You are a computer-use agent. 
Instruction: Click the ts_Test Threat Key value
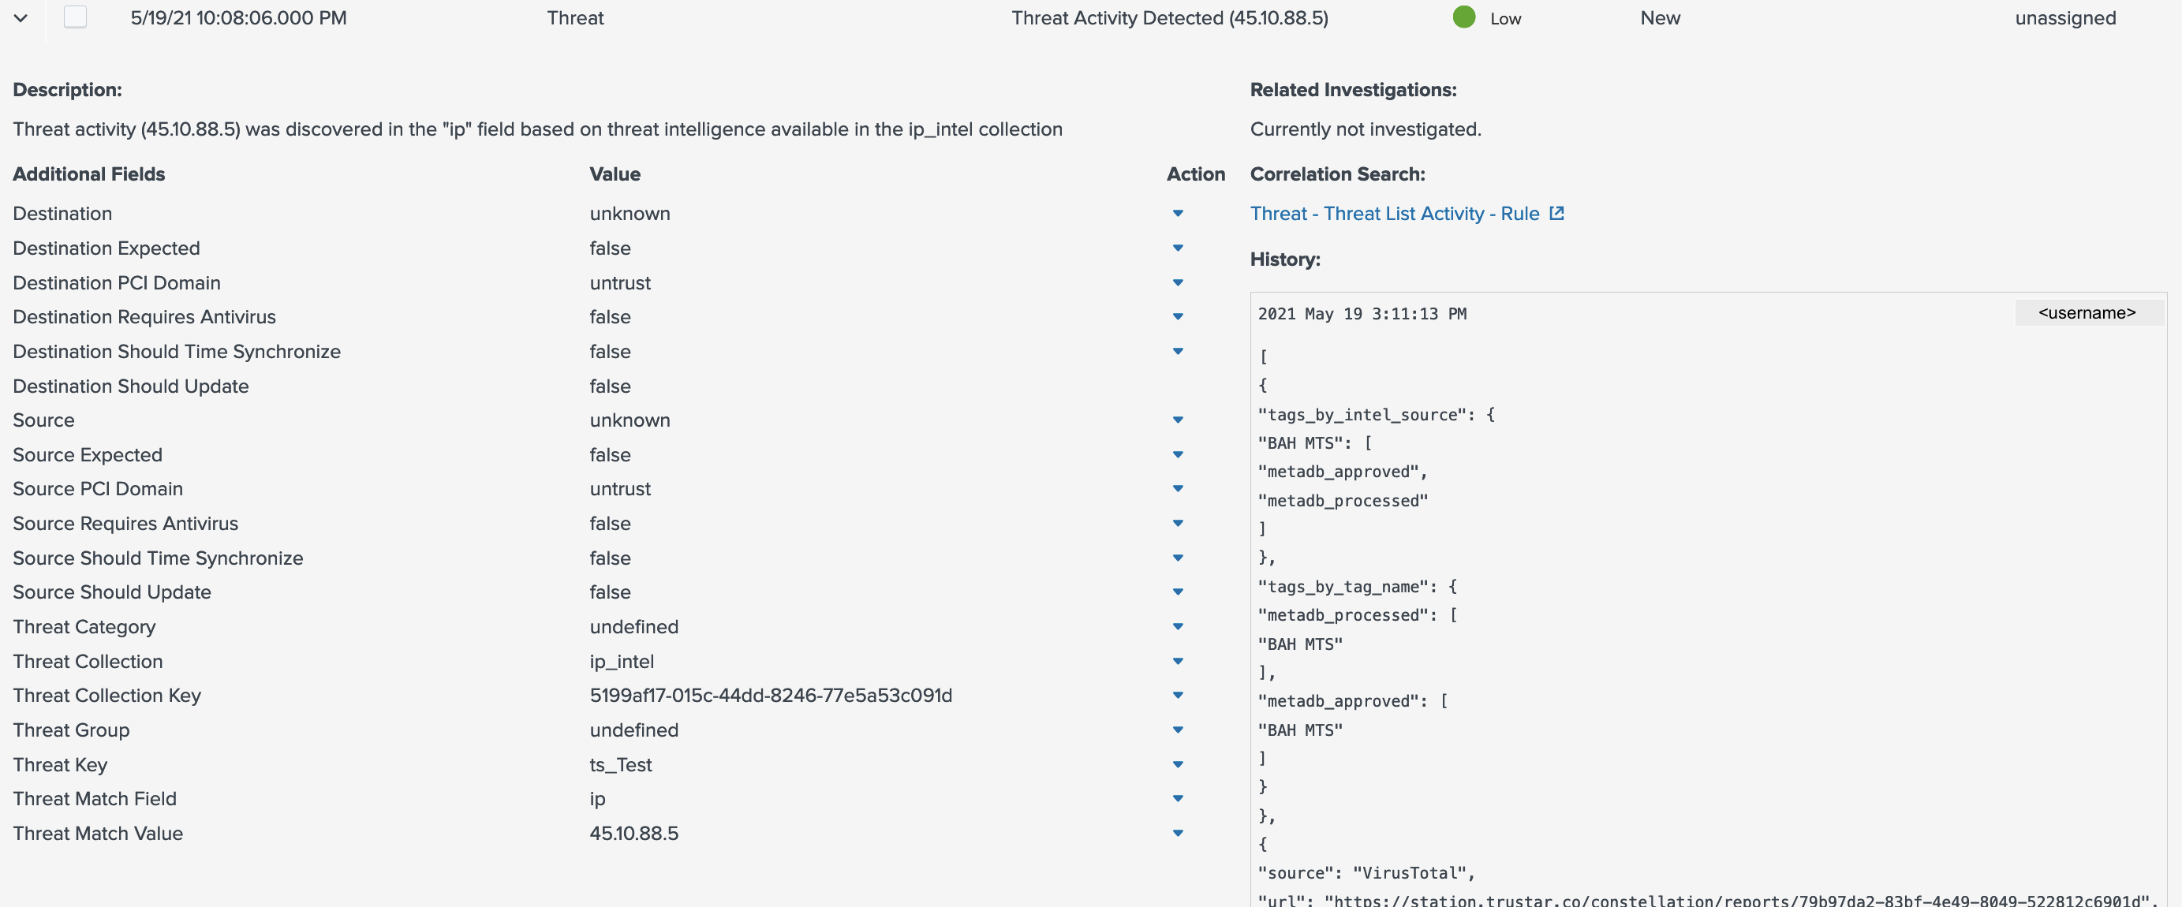[621, 765]
